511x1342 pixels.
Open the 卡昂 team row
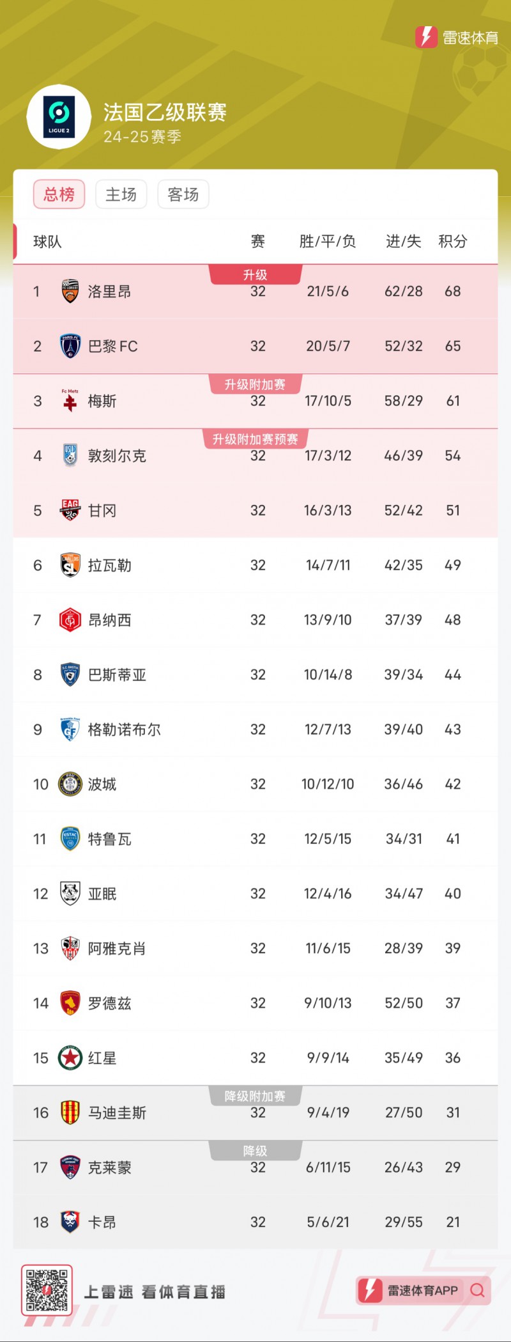(256, 1222)
